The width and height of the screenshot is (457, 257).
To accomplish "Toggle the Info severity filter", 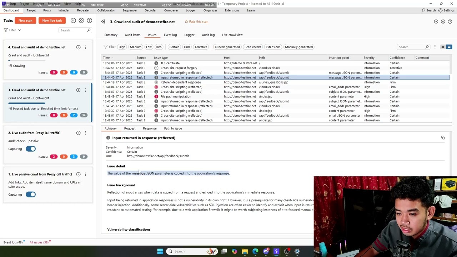I will pos(159,47).
